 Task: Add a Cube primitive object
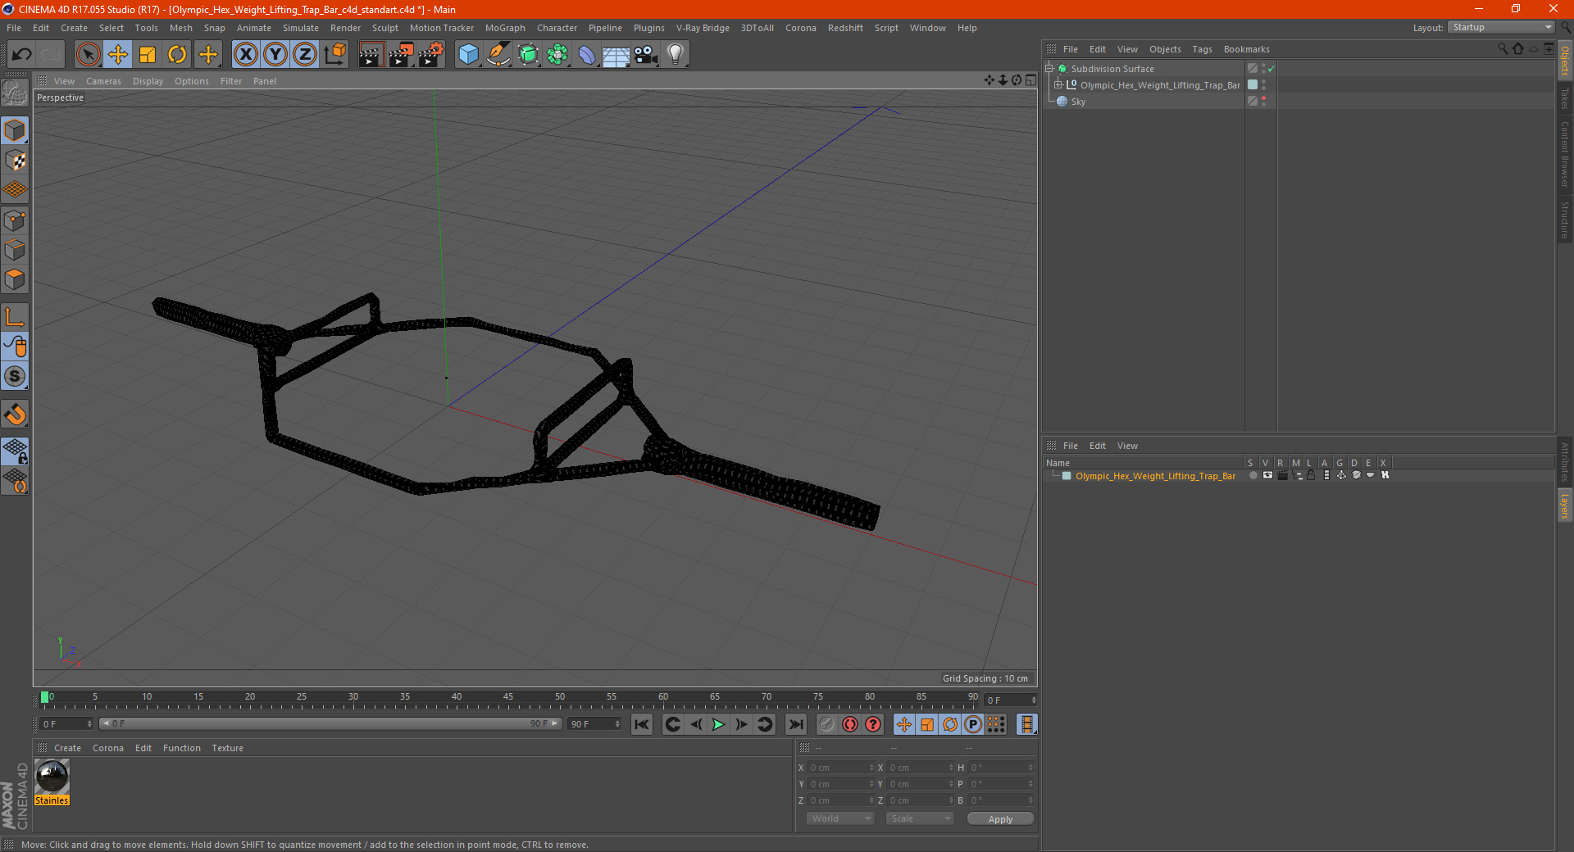pyautogui.click(x=468, y=55)
